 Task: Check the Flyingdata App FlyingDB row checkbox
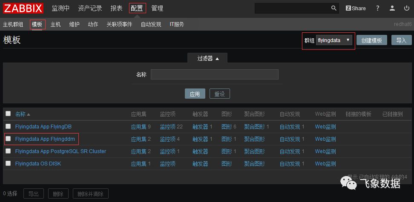tap(8, 126)
